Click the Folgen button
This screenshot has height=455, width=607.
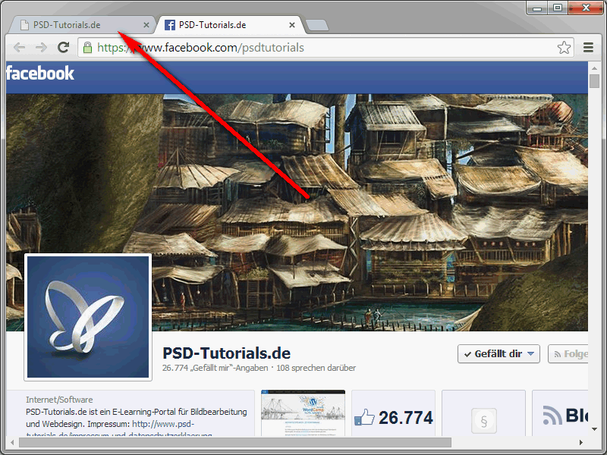[568, 353]
